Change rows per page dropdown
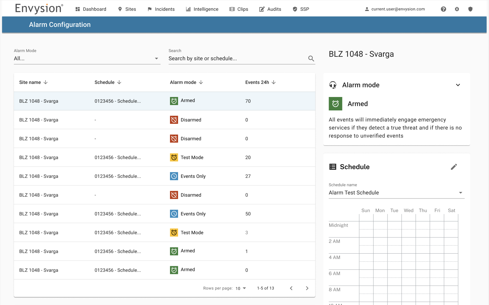This screenshot has width=489, height=305. (x=241, y=288)
